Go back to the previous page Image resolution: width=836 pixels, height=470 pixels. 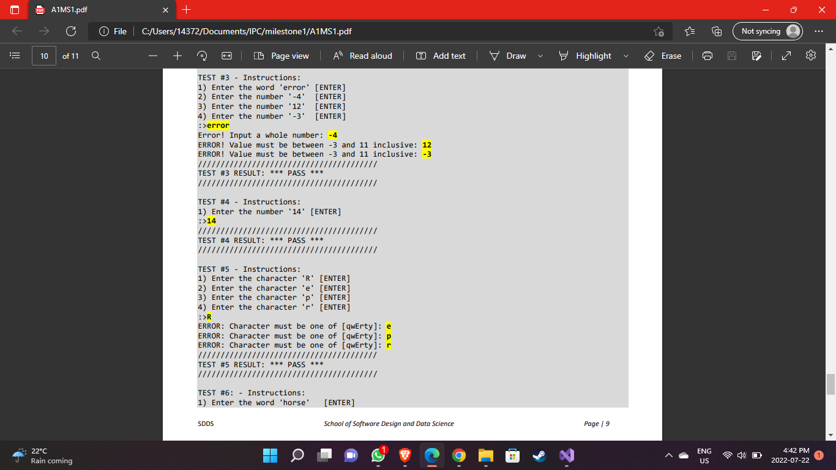coord(17,31)
